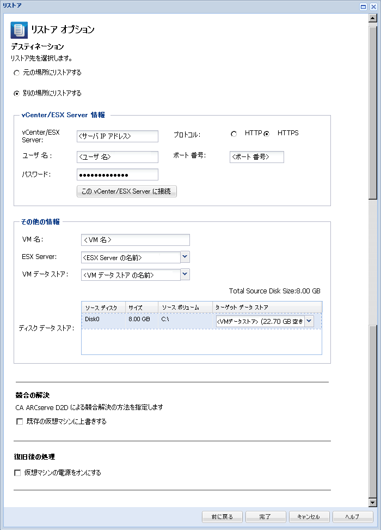Open the ESX Server dropdown arrow

coord(185,257)
